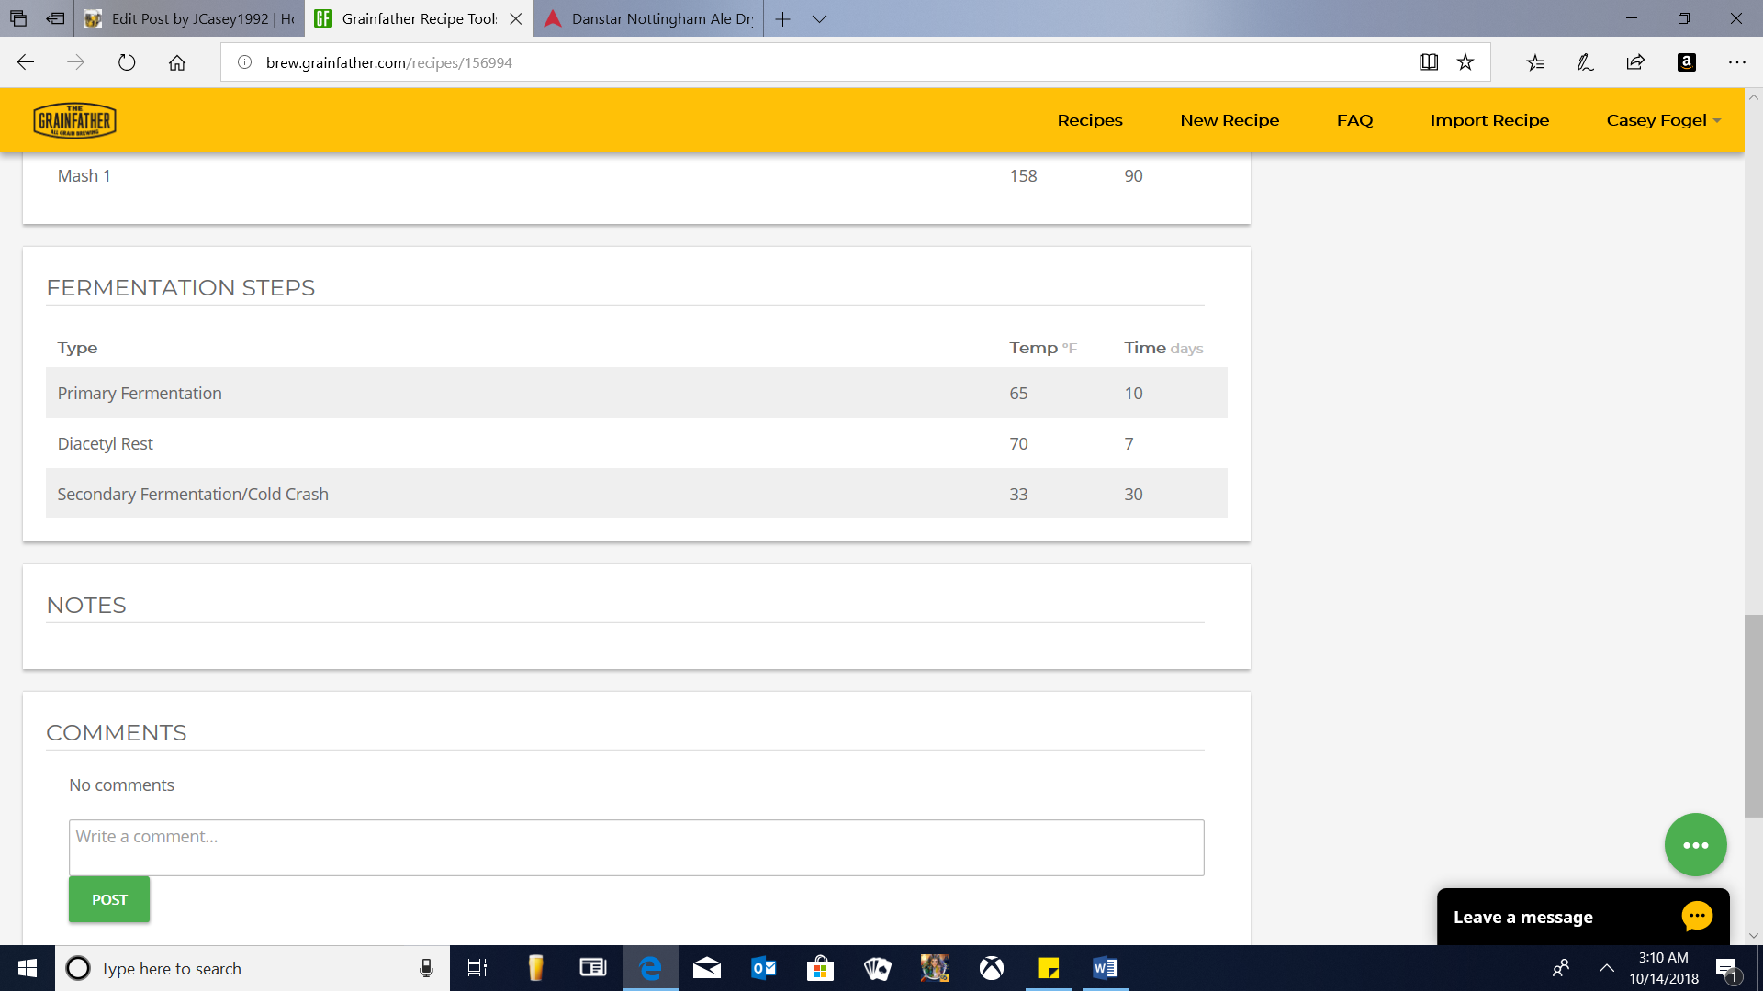1763x991 pixels.
Task: Open Sticky Notes taskbar icon
Action: point(1049,968)
